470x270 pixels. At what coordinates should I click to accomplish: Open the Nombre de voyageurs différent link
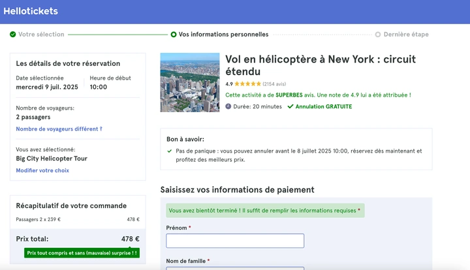click(x=59, y=129)
